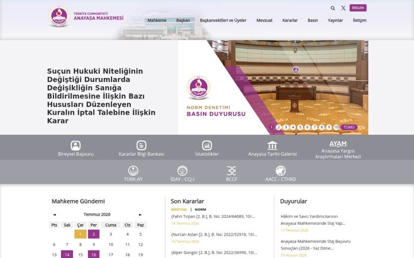This screenshot has height=258, width=414.
Task: Open the Hâkim ve Savcı Yardımcılarının staj announcement
Action: pos(313,220)
